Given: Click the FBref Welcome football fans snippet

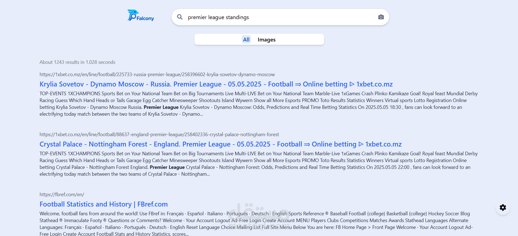Looking at the screenshot, I should click(x=256, y=224).
